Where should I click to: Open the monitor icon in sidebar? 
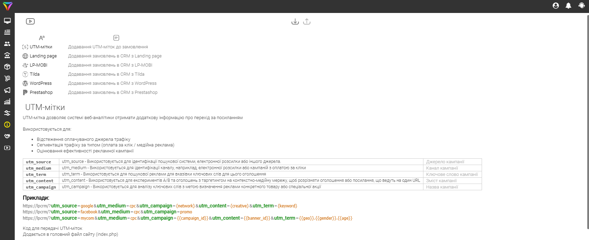7,21
